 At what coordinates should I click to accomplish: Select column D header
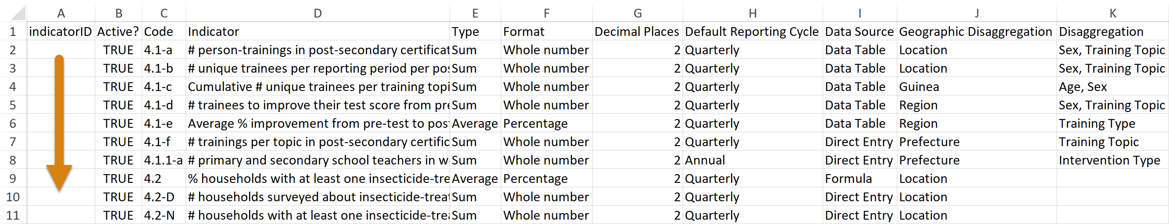(318, 13)
